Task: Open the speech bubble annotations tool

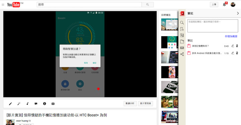Action: 36,104
